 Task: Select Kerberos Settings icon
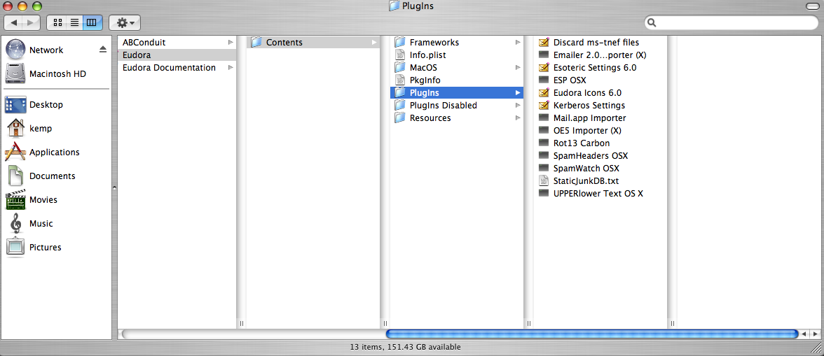[544, 105]
